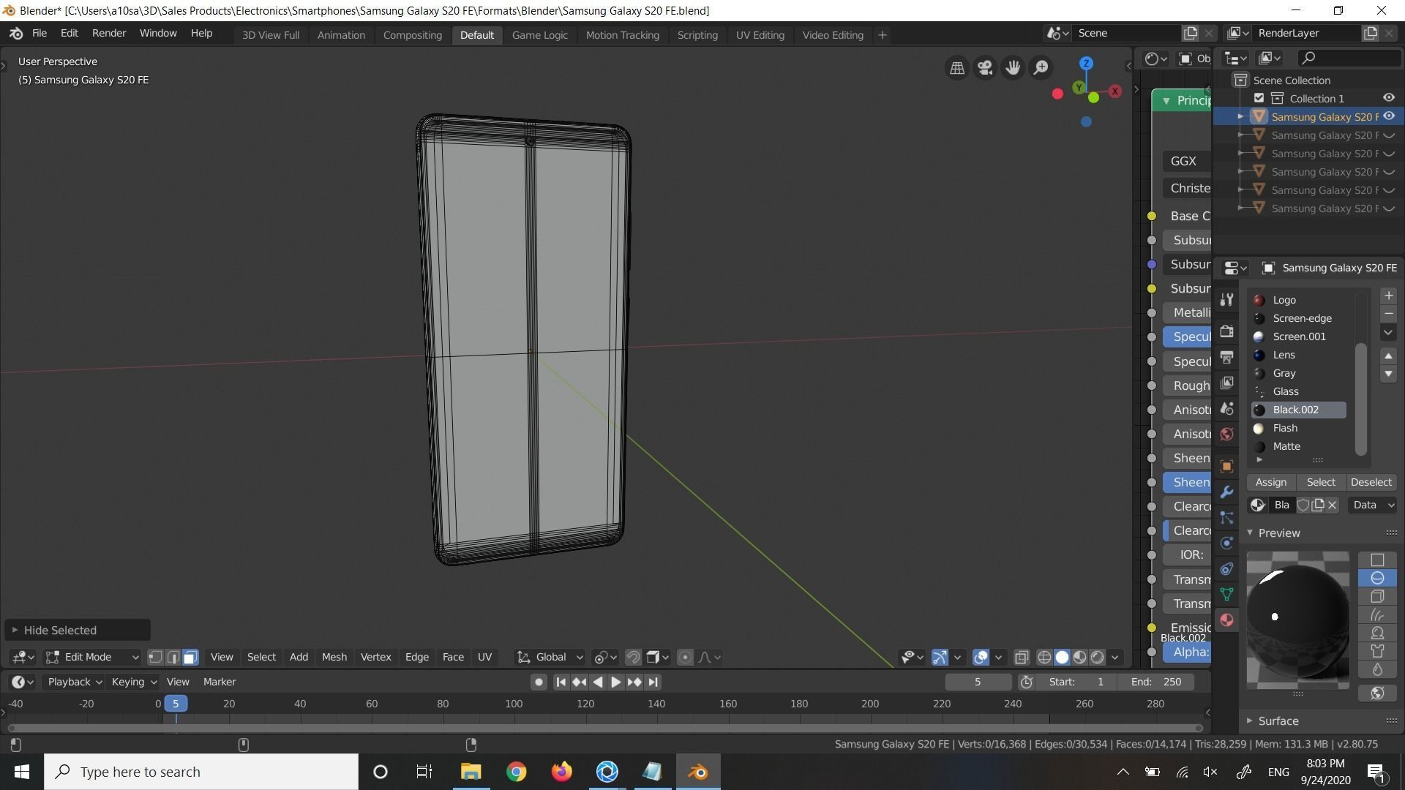This screenshot has width=1405, height=790.
Task: Toggle face select mode
Action: (x=190, y=657)
